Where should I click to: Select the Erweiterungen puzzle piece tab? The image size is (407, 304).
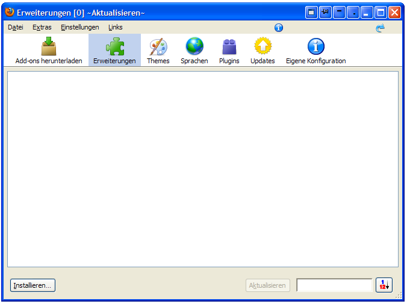114,50
